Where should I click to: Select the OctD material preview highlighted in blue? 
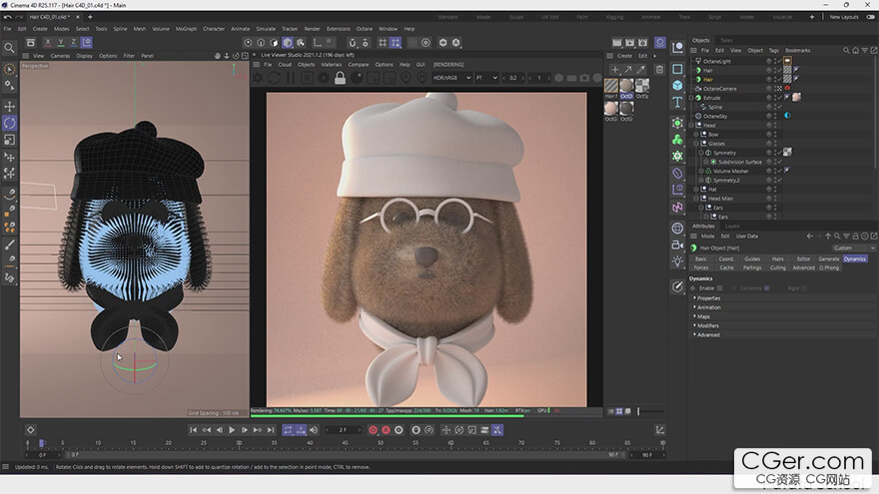click(626, 88)
